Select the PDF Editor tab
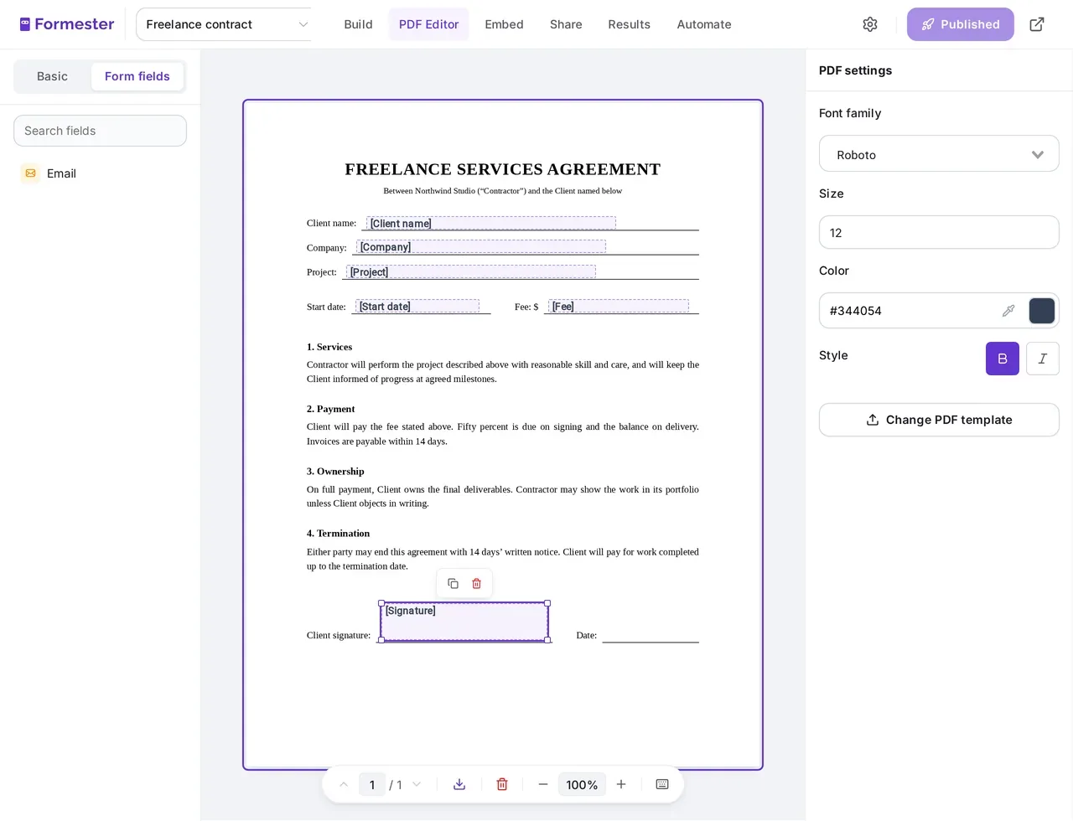The height and width of the screenshot is (821, 1073). (428, 24)
